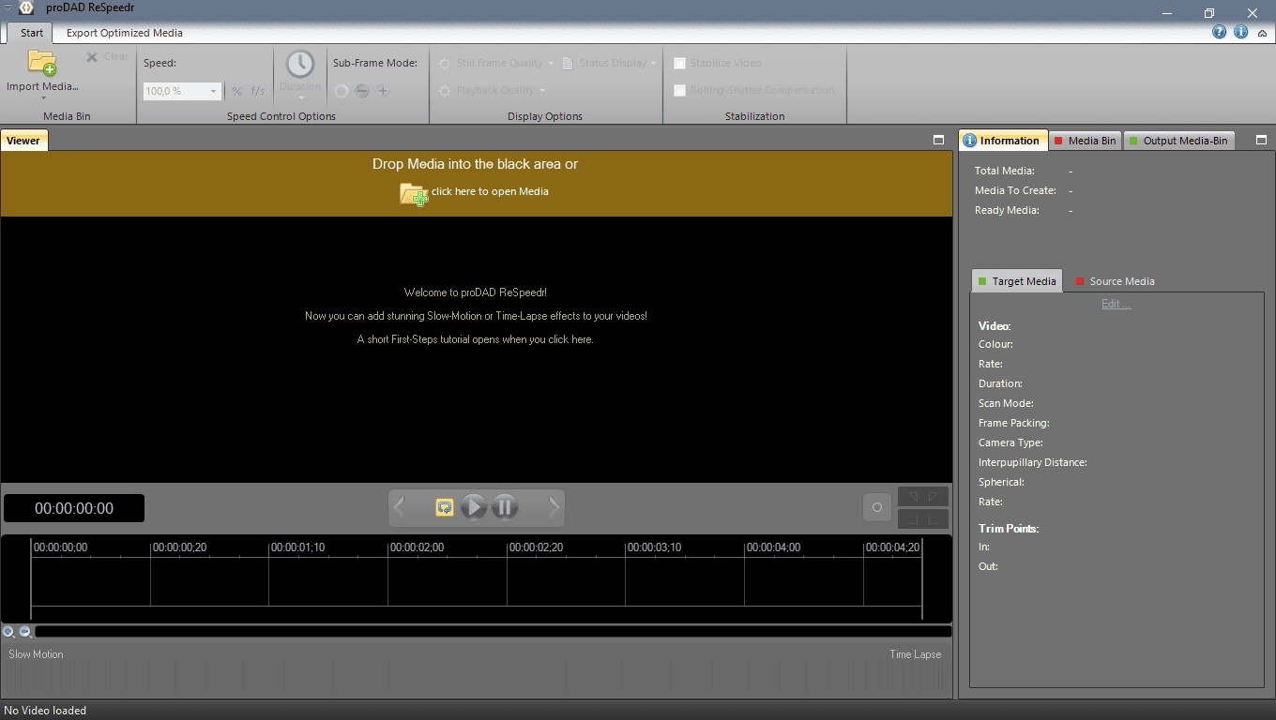The height and width of the screenshot is (720, 1276).
Task: Toggle the loop playback button
Action: point(445,507)
